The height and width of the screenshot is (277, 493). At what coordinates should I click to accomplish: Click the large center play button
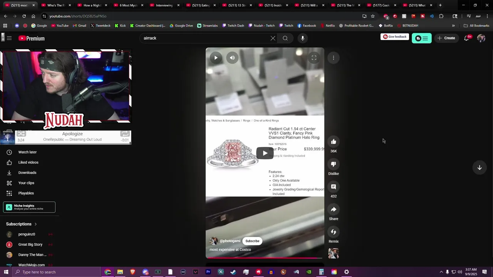[x=265, y=153]
